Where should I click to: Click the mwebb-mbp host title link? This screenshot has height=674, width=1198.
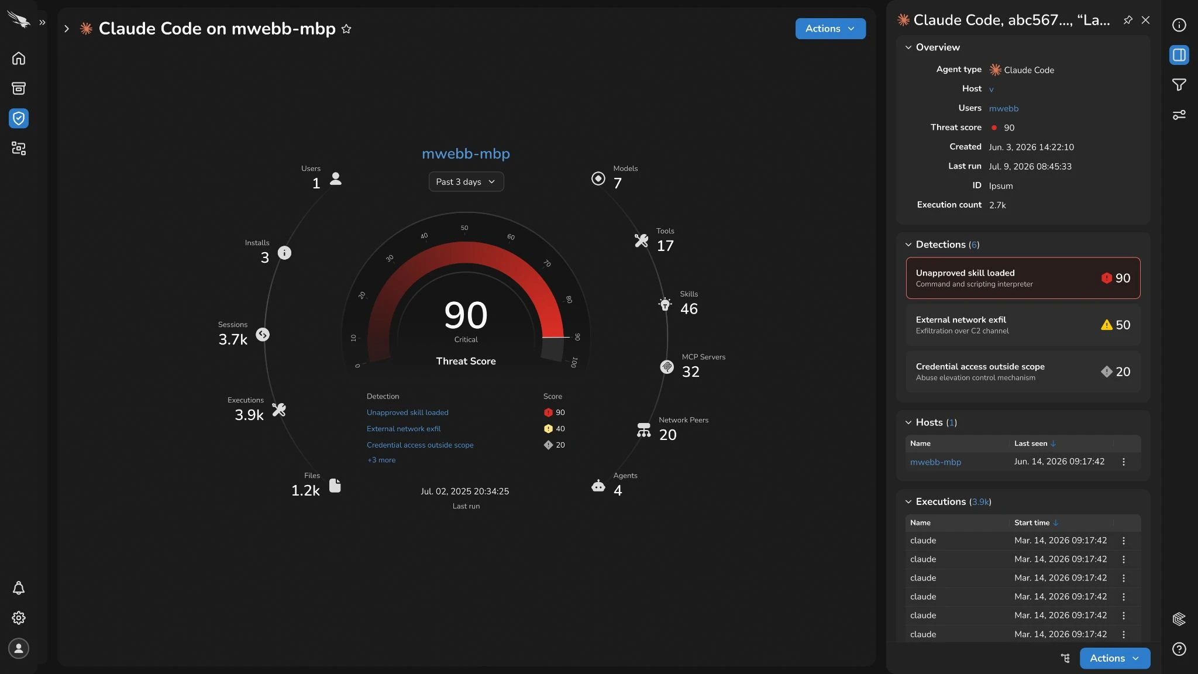tap(466, 154)
